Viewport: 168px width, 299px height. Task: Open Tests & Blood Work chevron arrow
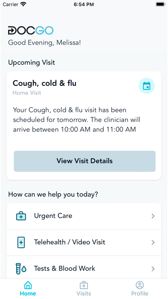point(153,268)
